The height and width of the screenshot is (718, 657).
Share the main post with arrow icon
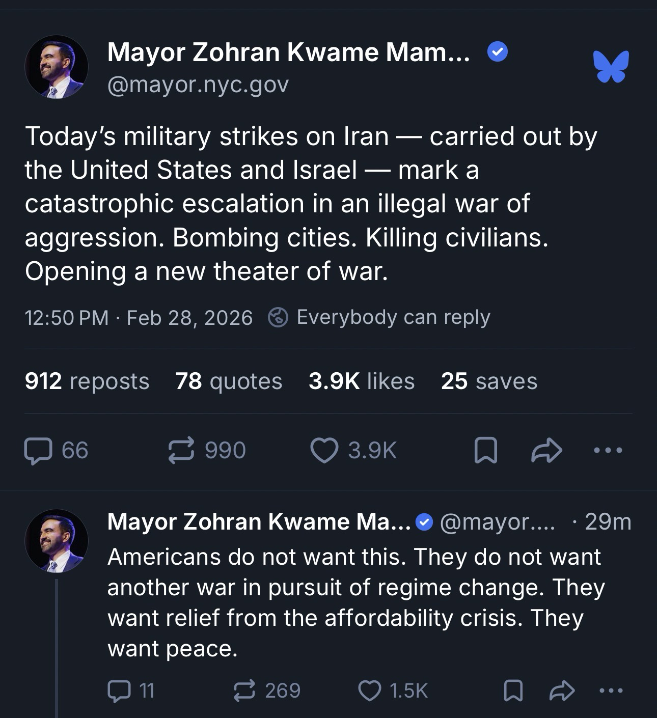[x=546, y=451]
